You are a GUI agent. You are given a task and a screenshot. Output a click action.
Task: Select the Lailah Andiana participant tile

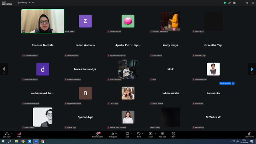(85, 45)
